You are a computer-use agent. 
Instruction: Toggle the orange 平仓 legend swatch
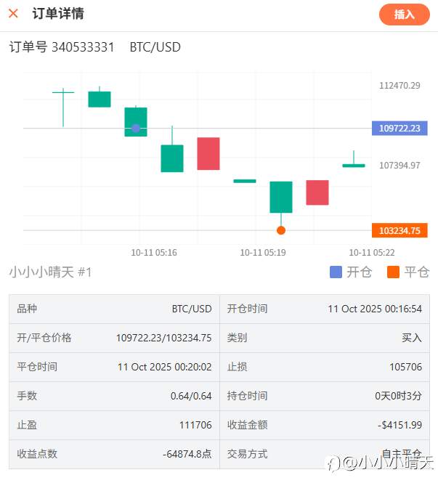tap(394, 272)
